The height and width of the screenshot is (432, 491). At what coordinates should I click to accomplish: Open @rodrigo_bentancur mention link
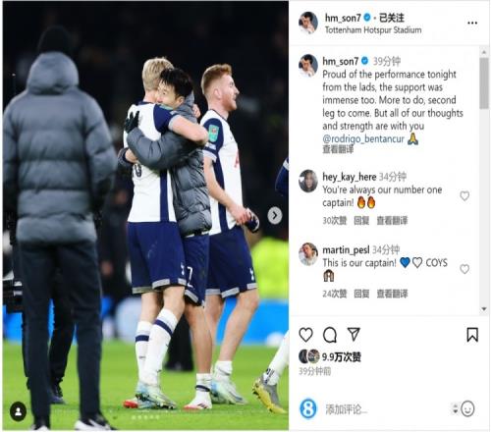363,138
